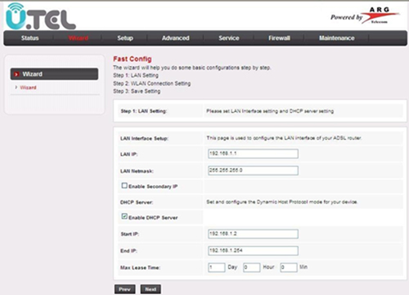Click 'Please set LAN Interface setting' description
This screenshot has width=409, height=295.
pos(270,111)
